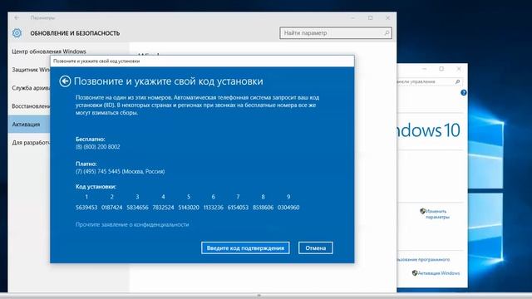
Task: Open Активация Windows link in Control Panel
Action: coord(439,273)
